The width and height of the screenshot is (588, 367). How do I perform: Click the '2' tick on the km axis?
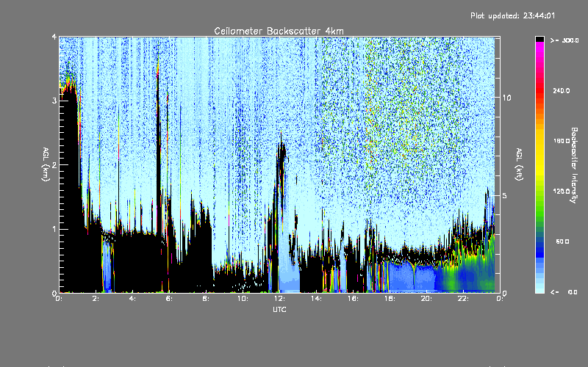pyautogui.click(x=54, y=164)
